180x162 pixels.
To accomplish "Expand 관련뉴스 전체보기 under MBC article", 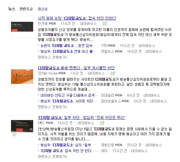I will [52, 156].
